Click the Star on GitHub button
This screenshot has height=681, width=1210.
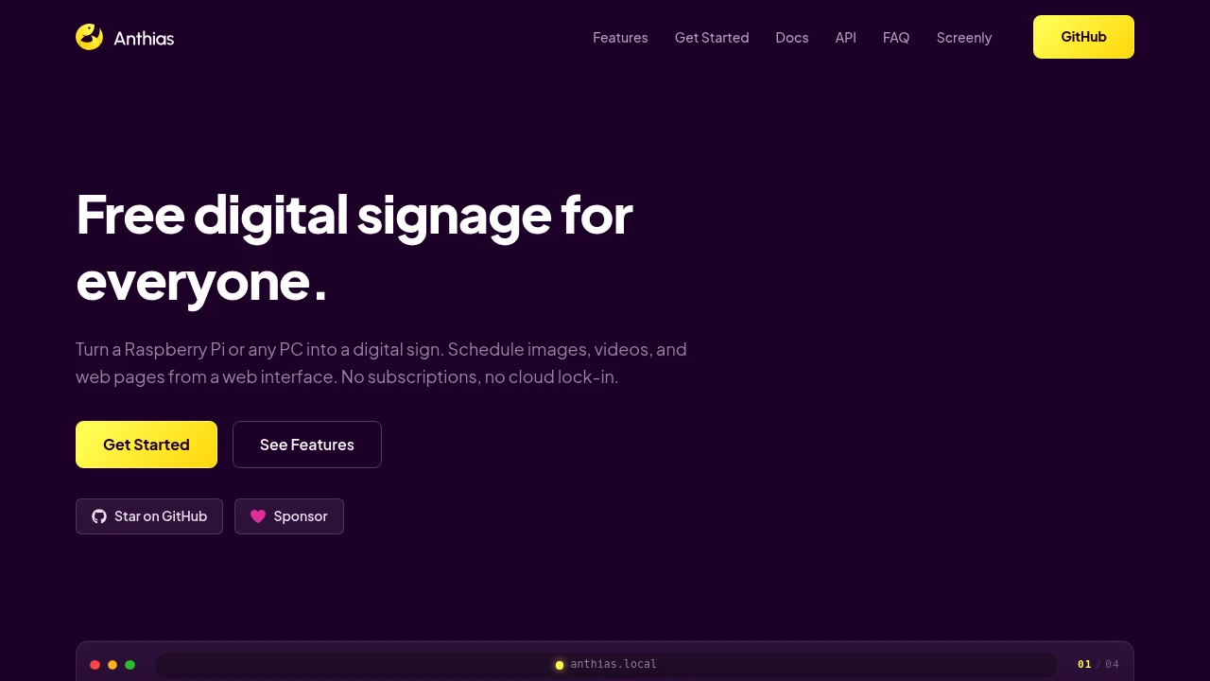click(x=149, y=516)
